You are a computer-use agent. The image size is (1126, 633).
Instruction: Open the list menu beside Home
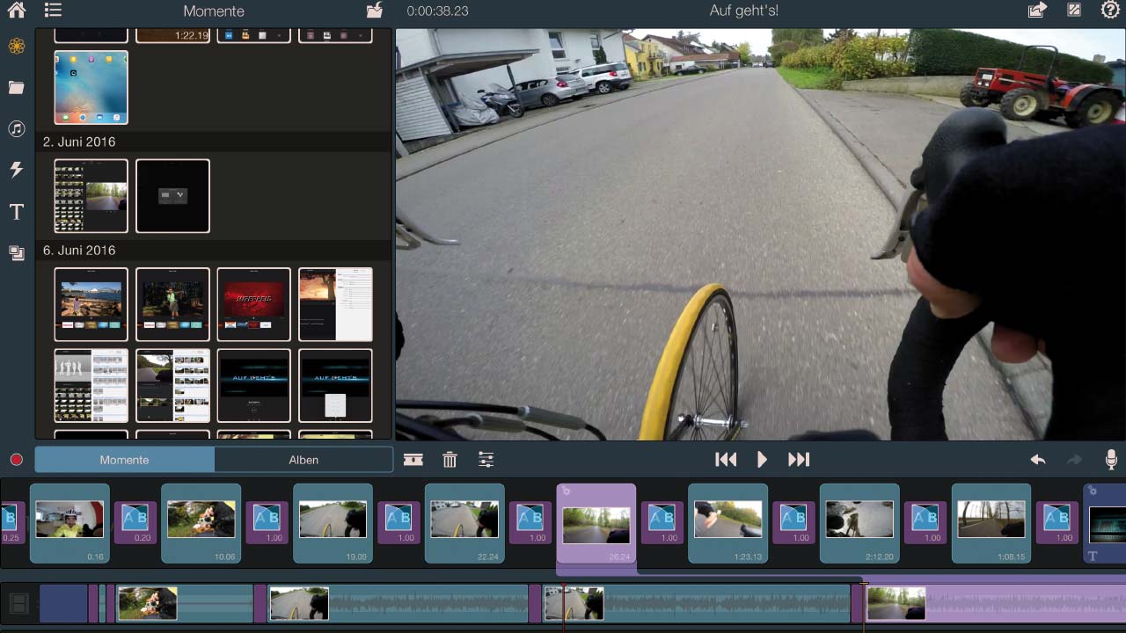(53, 11)
